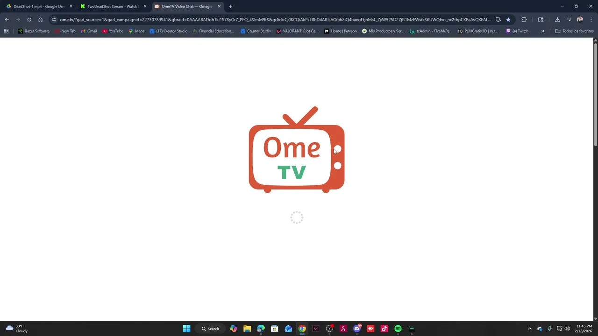Install the OmeTV app from address bar
The height and width of the screenshot is (336, 598).
point(498,20)
